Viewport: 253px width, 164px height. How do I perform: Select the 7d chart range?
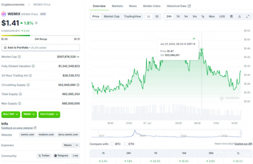(x=178, y=17)
